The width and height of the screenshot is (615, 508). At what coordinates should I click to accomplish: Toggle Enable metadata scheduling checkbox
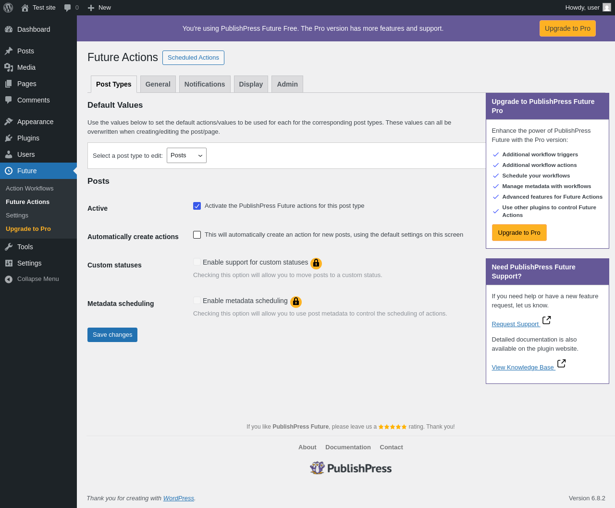pos(197,300)
